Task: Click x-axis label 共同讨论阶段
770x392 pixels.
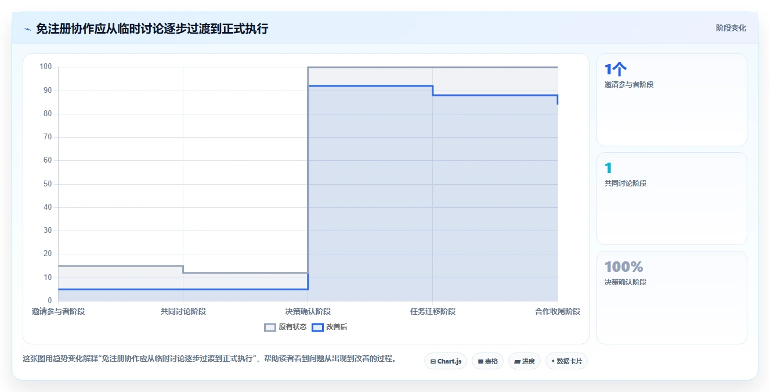Action: coord(183,311)
